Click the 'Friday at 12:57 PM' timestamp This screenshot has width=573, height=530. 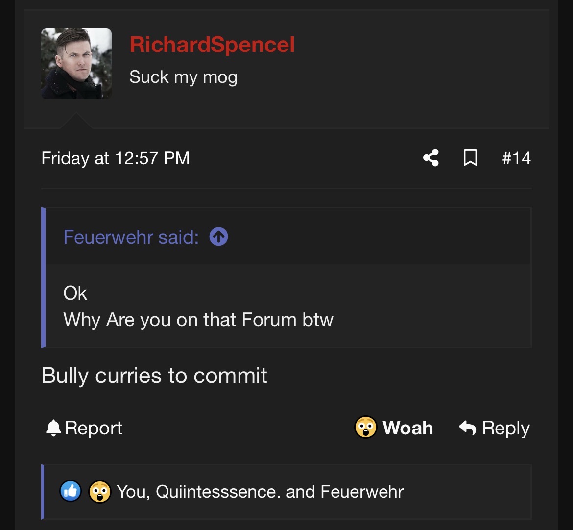(x=116, y=158)
